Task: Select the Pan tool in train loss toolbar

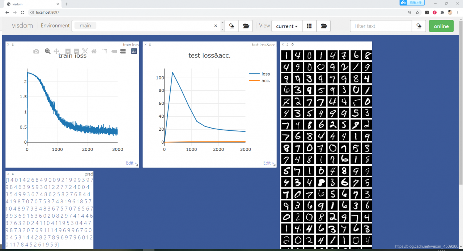Action: 56,52
